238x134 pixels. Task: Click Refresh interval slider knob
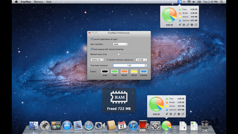click(118, 54)
